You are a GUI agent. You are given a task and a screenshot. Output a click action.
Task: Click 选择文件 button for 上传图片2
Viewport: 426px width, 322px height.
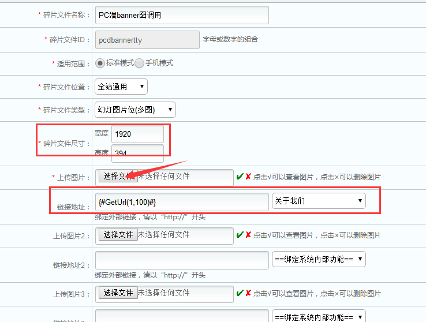pos(118,235)
